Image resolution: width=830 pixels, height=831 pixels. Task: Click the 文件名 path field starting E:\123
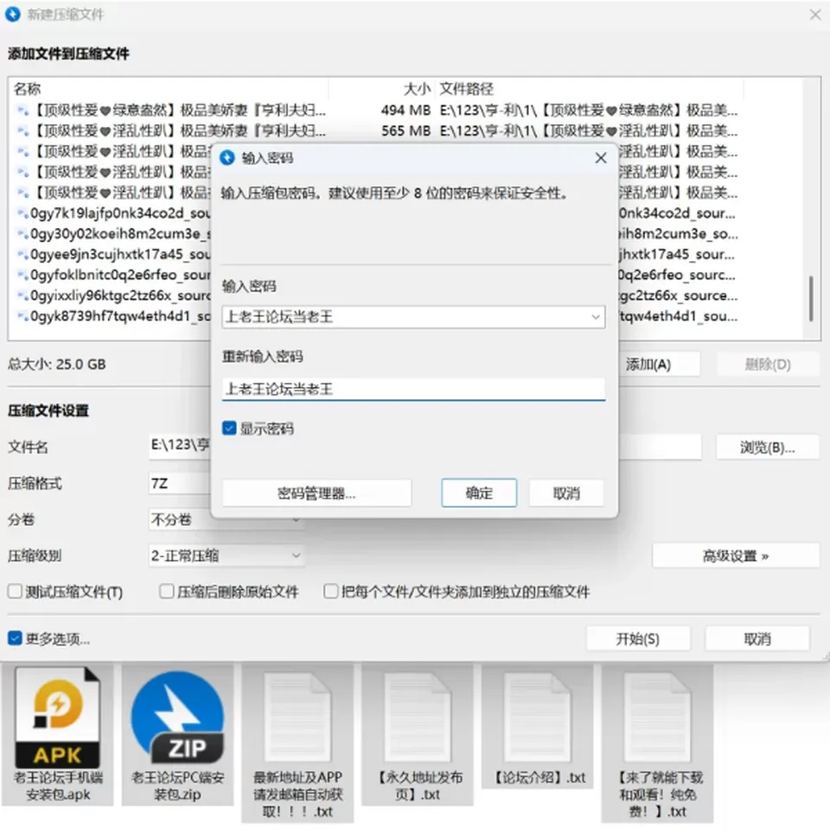pyautogui.click(x=425, y=447)
